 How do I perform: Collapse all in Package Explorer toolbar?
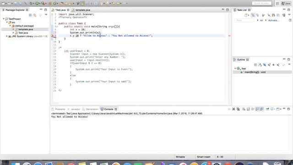31,15
